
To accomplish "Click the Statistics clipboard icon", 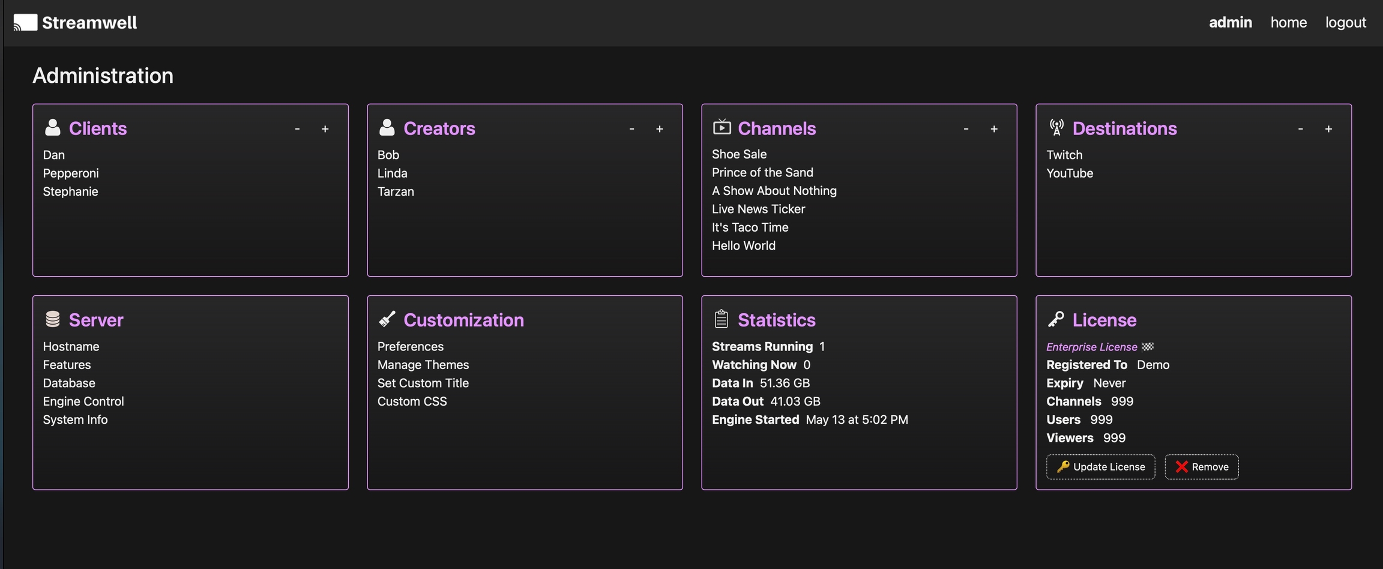I will click(722, 319).
